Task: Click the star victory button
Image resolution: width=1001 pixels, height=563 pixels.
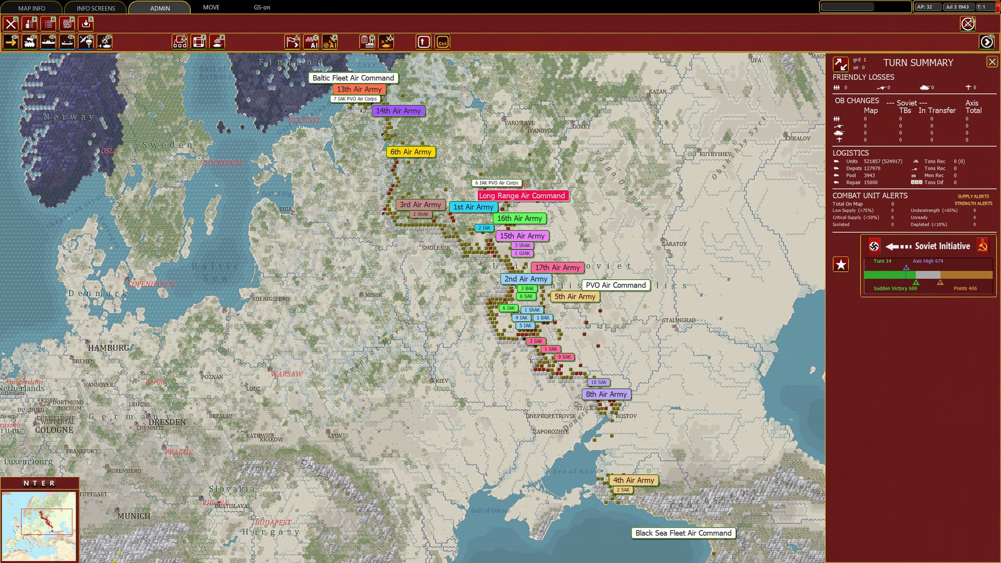Action: pyautogui.click(x=840, y=265)
